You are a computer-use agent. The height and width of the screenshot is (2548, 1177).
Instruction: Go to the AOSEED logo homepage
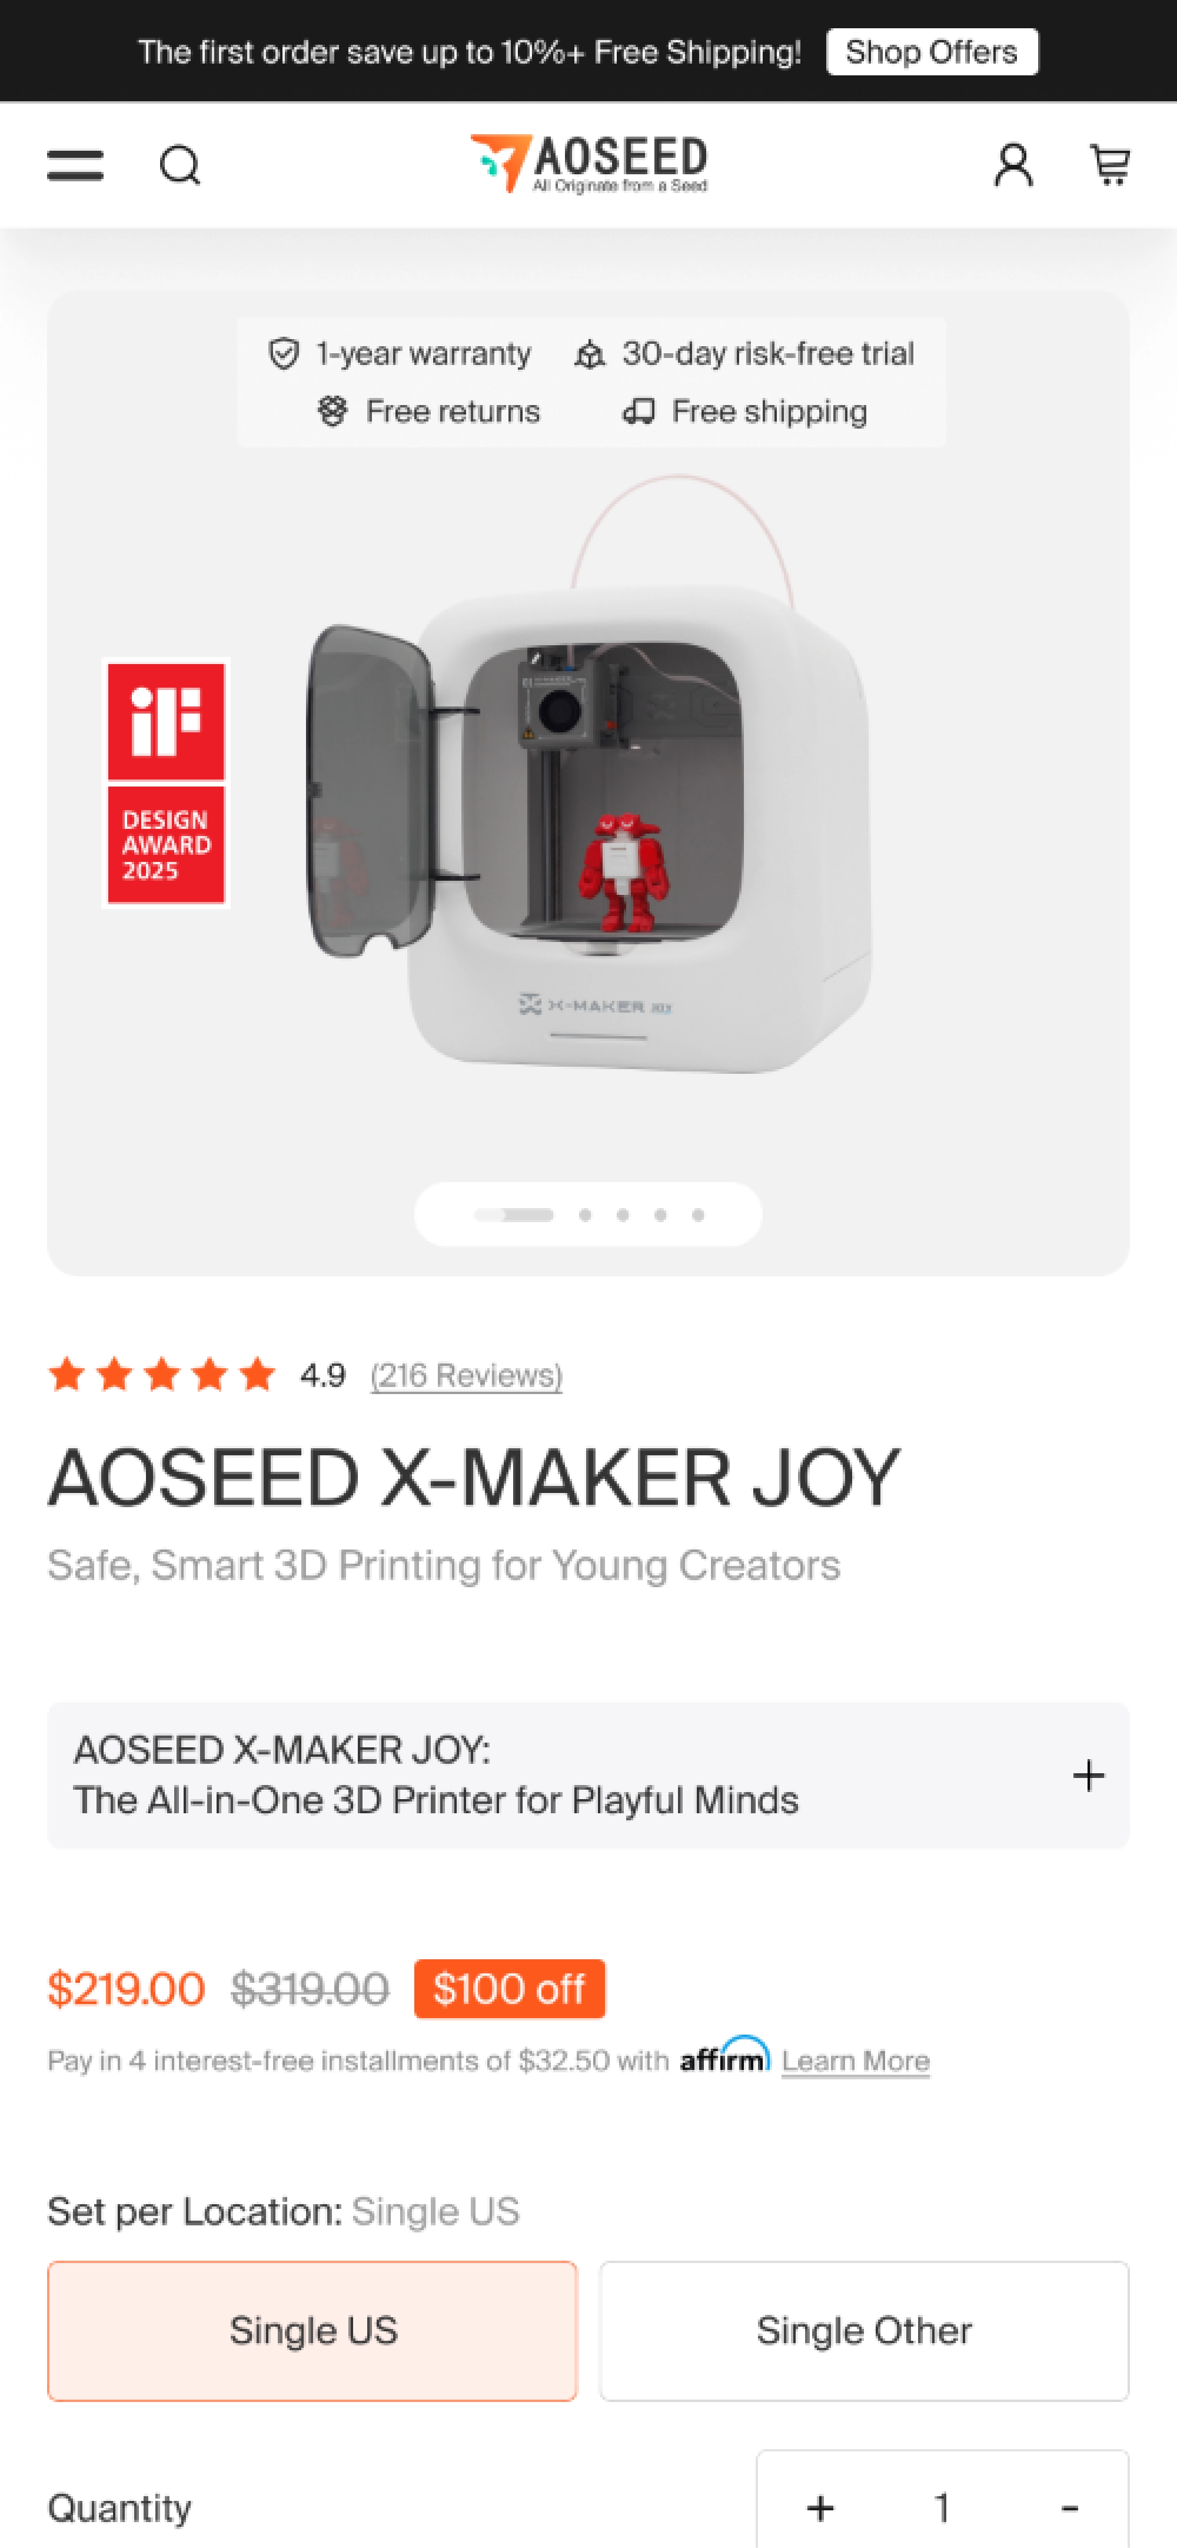click(588, 164)
